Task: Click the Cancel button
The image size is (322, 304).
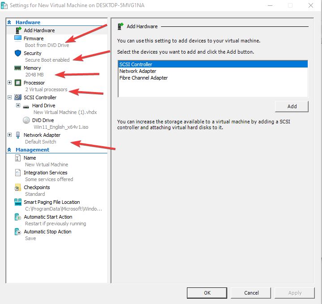Action: pos(251,293)
